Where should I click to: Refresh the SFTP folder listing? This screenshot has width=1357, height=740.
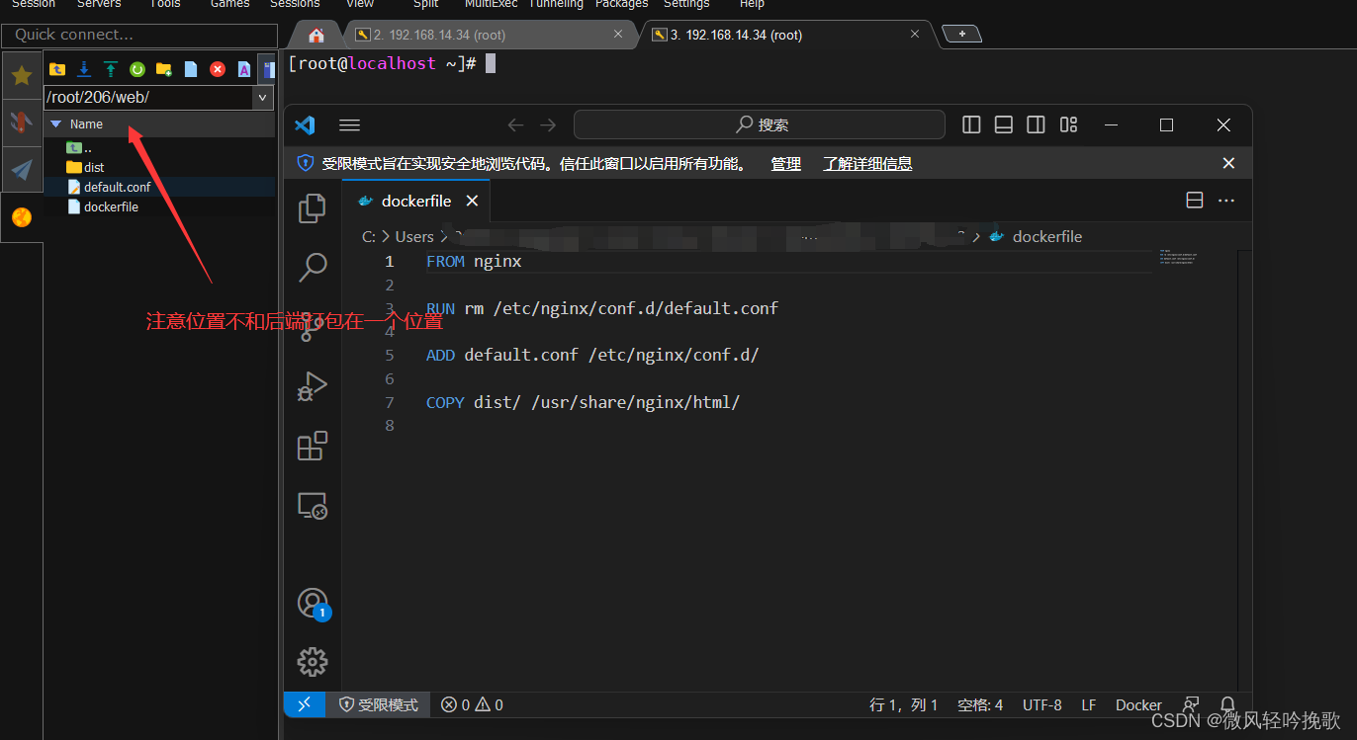pos(137,69)
